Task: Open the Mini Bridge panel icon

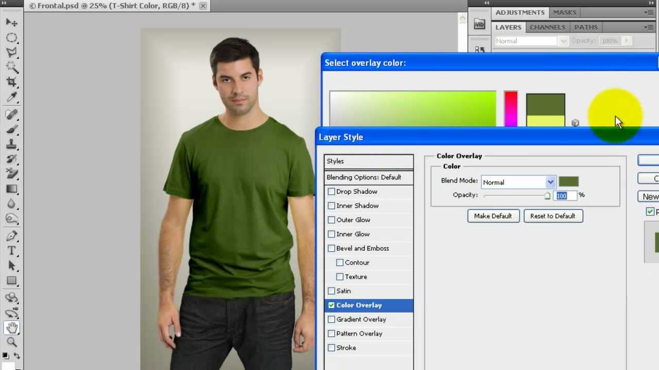Action: point(479,24)
